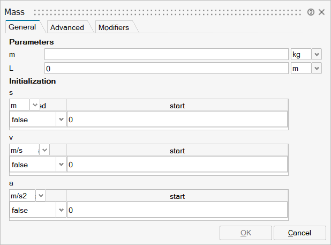Click the L parameter input field
Screen dimensions: 331x245
click(166, 69)
